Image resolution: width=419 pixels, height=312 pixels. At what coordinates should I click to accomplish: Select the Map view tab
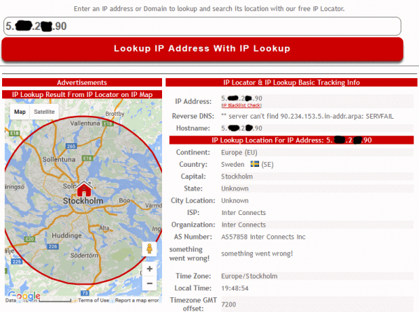(x=20, y=112)
